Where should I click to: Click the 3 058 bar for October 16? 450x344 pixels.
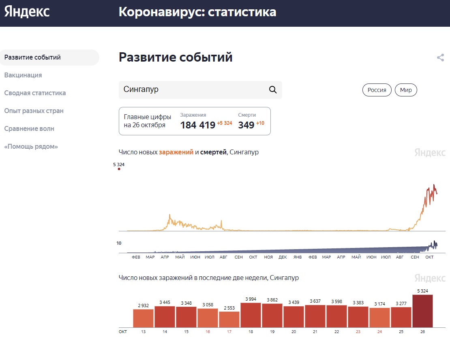(x=208, y=318)
